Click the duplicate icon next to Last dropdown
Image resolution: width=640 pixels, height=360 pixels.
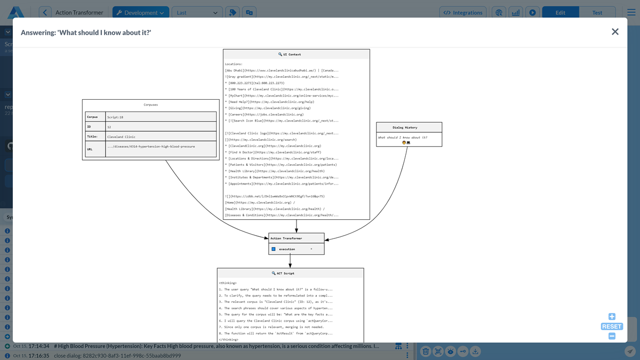250,12
